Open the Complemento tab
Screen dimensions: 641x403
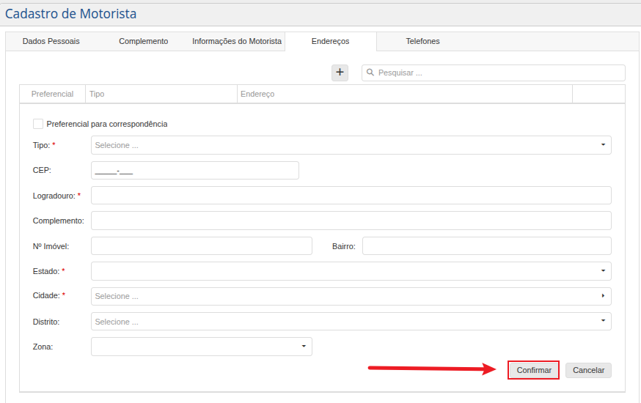pos(144,41)
